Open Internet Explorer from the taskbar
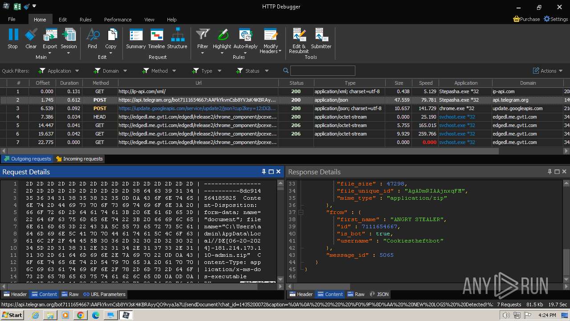Image resolution: width=570 pixels, height=321 pixels. tap(35, 315)
